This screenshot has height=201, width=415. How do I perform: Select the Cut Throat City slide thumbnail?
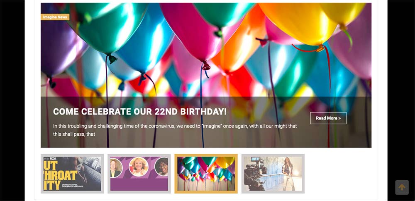pos(72,174)
